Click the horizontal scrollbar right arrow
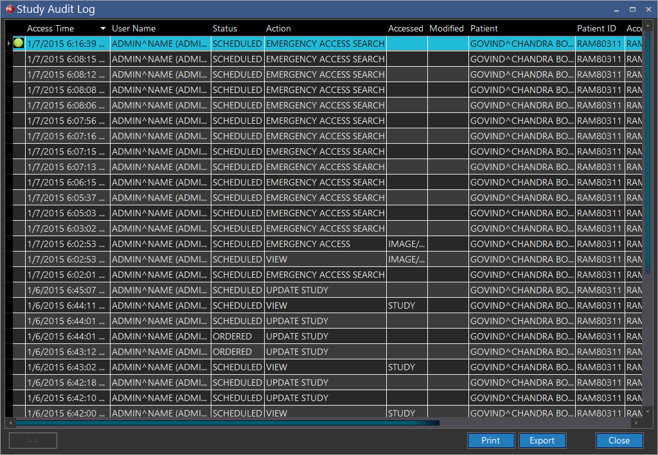 pyautogui.click(x=636, y=423)
